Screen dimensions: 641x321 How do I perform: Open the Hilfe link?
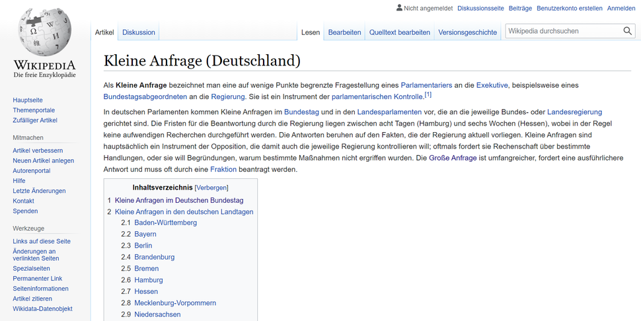(x=19, y=181)
